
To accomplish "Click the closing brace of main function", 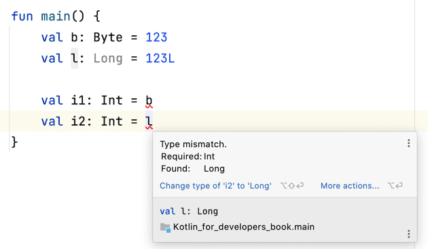I will tap(14, 142).
